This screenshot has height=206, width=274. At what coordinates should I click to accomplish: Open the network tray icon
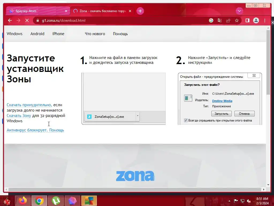coord(242,201)
